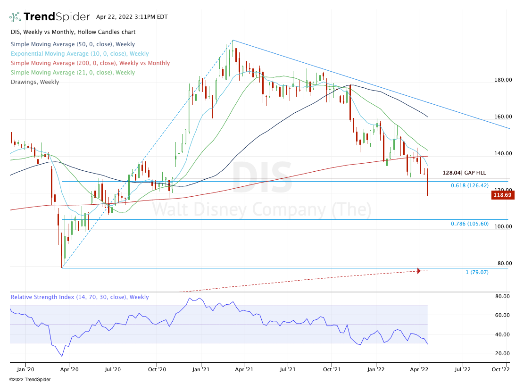This screenshot has height=384, width=524.
Task: Click the latest red weekly candle
Action: click(428, 184)
